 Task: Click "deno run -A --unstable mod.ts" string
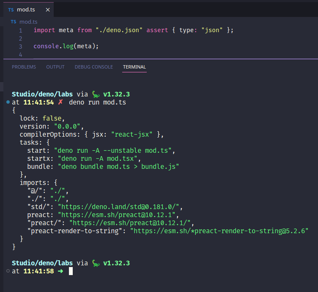pyautogui.click(x=113, y=151)
